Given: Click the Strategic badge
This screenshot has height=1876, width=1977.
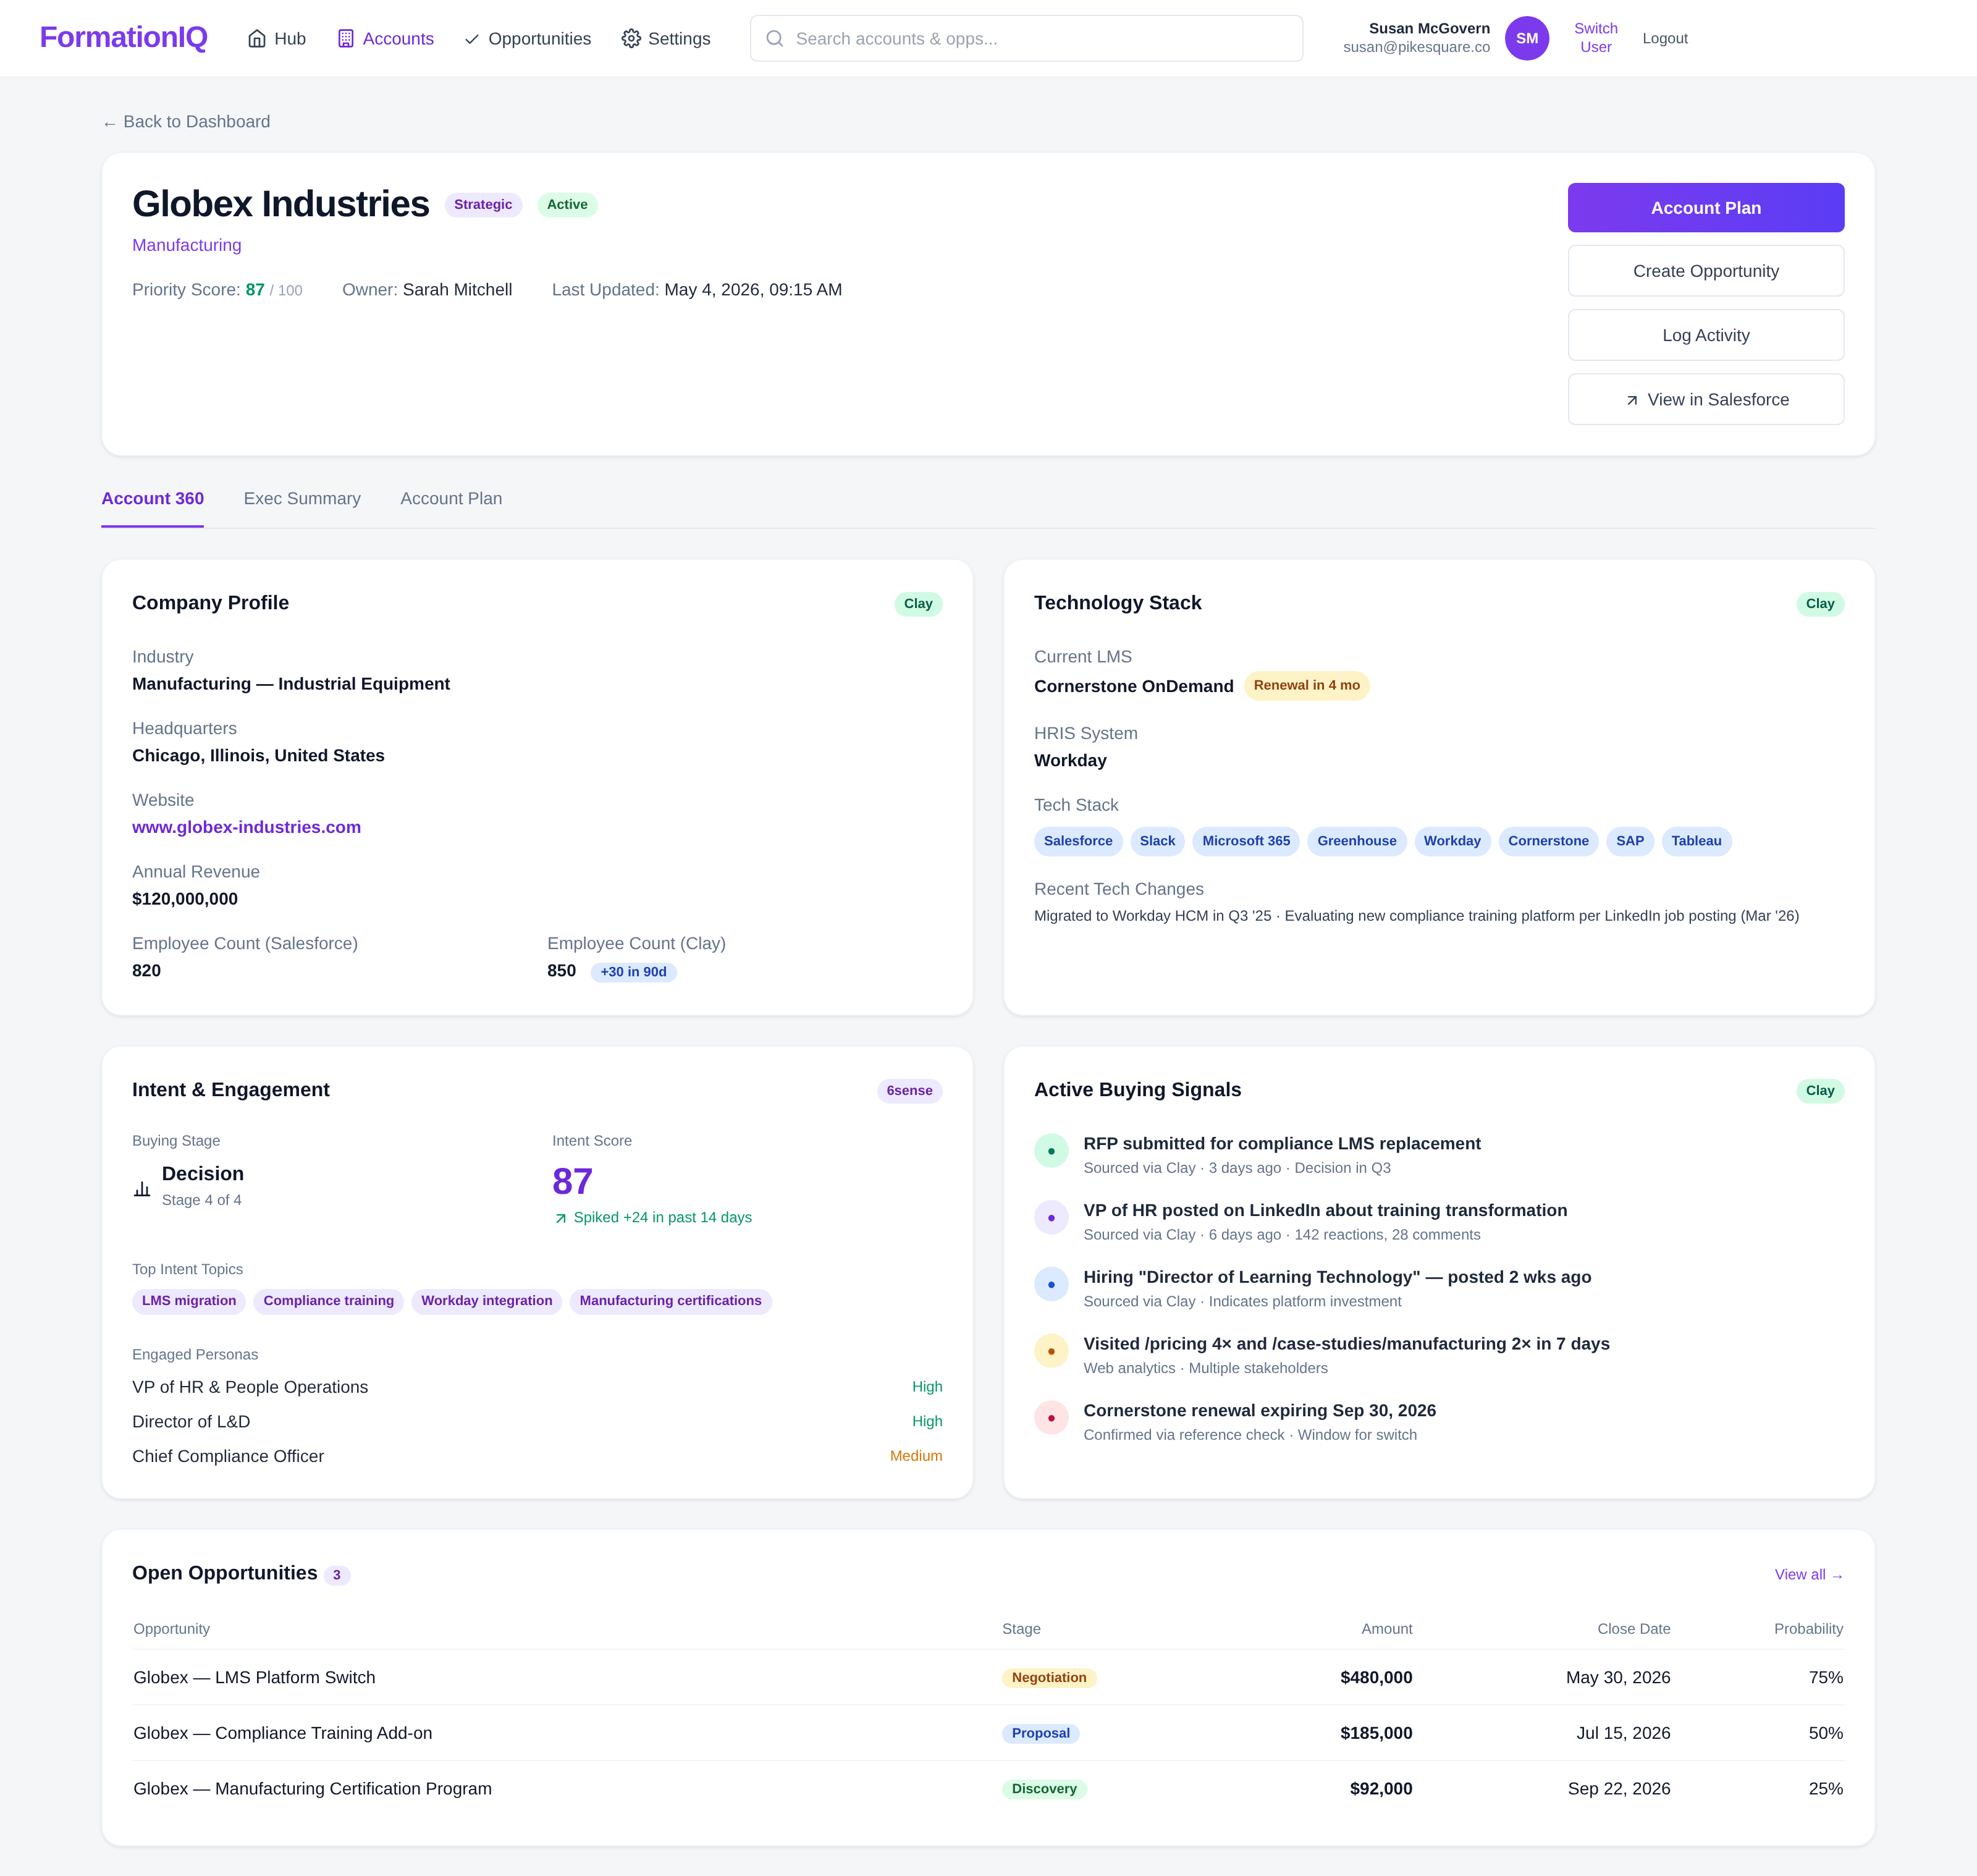Looking at the screenshot, I should point(483,204).
